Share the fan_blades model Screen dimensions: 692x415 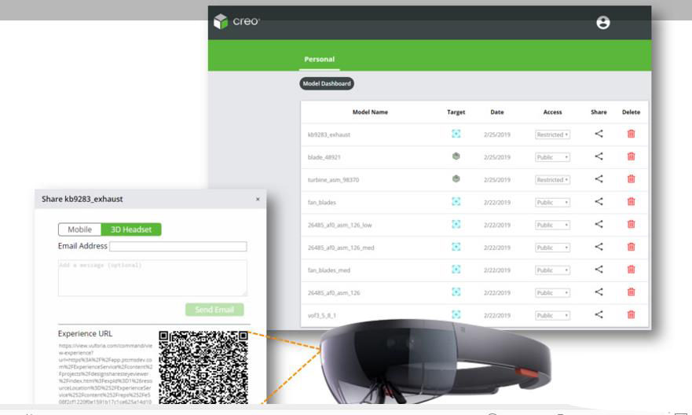(x=599, y=202)
